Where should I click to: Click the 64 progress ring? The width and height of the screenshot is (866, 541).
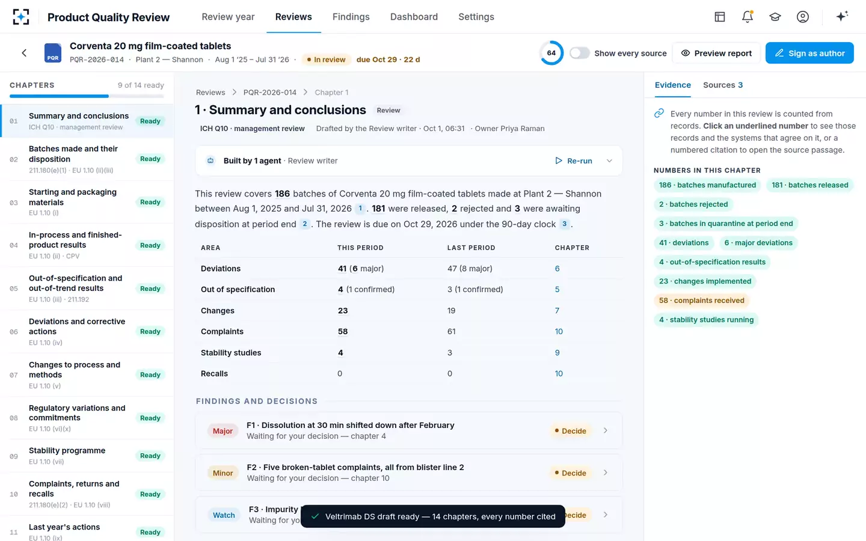tap(551, 53)
